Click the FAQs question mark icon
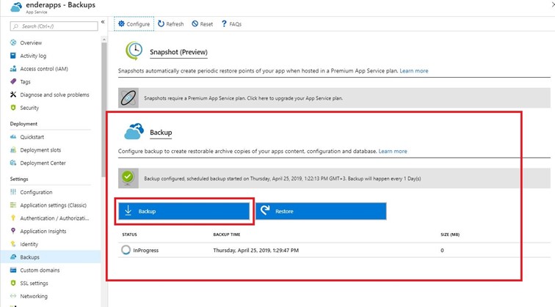 tap(224, 23)
